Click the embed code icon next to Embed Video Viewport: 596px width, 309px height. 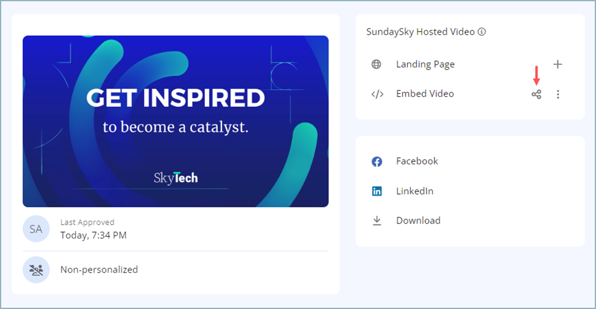(x=377, y=94)
